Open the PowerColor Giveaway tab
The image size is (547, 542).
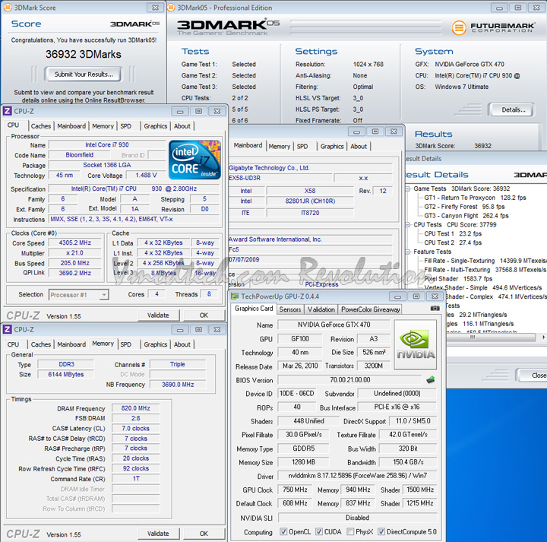371,309
